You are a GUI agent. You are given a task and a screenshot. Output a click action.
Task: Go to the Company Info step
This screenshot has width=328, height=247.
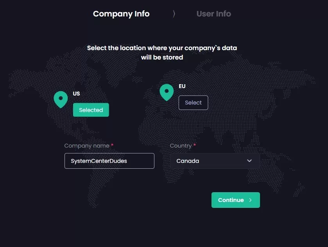point(121,14)
